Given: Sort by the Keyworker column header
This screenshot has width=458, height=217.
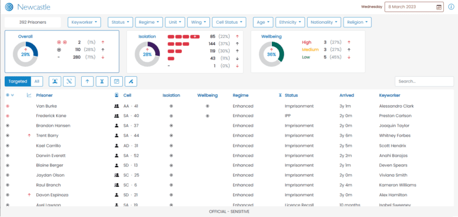Looking at the screenshot, I should [x=389, y=95].
